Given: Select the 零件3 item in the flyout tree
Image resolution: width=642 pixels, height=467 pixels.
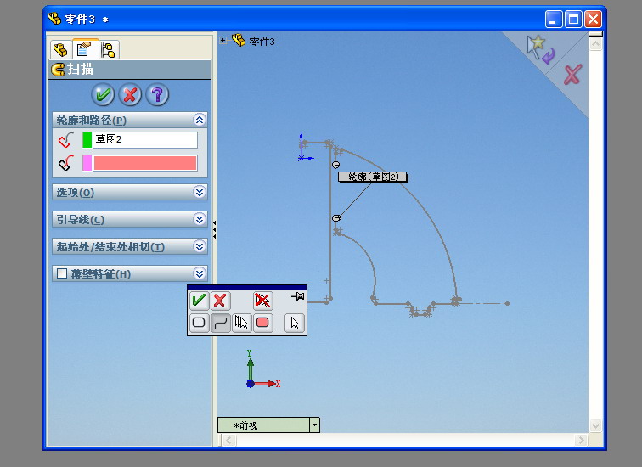Looking at the screenshot, I should pyautogui.click(x=262, y=42).
